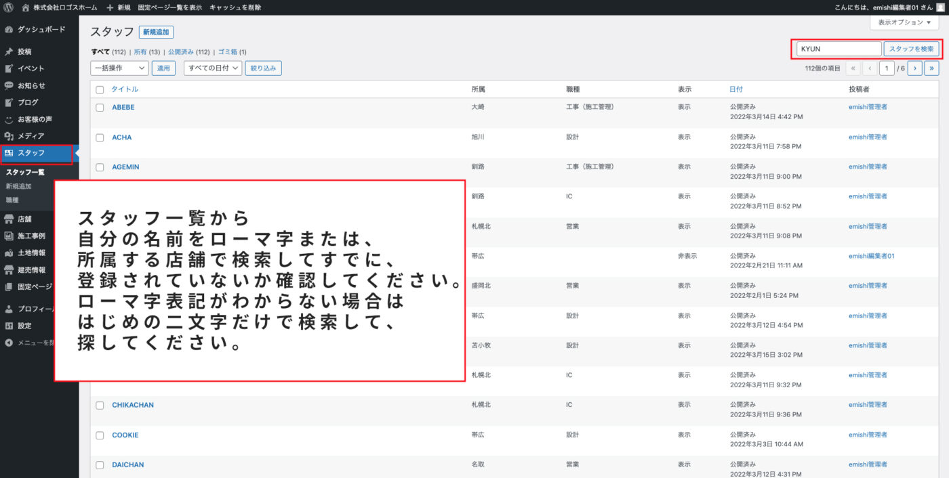This screenshot has height=478, width=949.
Task: Expand the すべての日付 date filter dropdown
Action: coord(213,68)
